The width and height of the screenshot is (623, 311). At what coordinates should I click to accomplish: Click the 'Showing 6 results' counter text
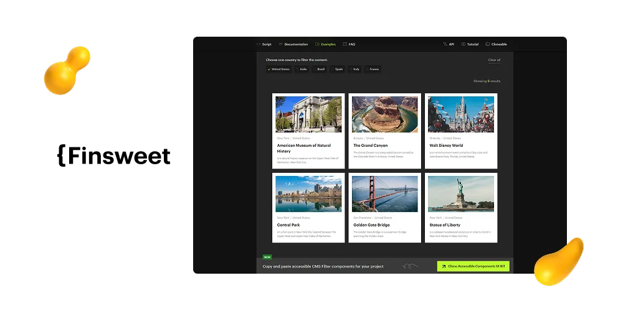(x=487, y=81)
